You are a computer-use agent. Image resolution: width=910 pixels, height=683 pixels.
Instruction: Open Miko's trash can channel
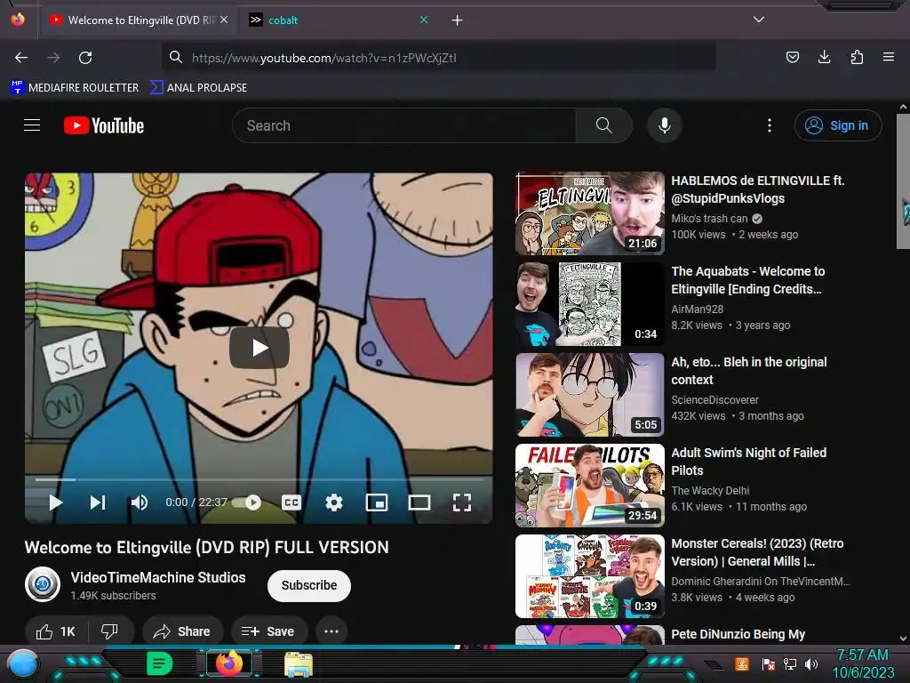(709, 219)
